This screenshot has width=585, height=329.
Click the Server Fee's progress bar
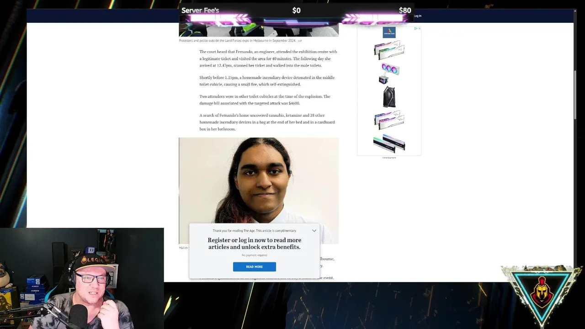[296, 19]
